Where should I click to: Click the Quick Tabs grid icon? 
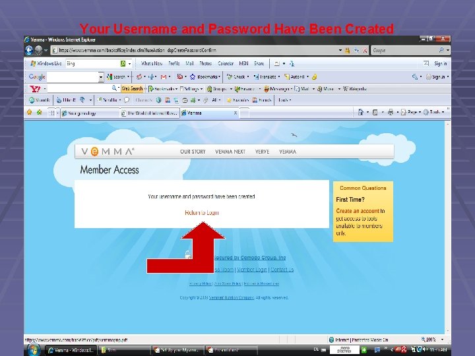point(52,113)
